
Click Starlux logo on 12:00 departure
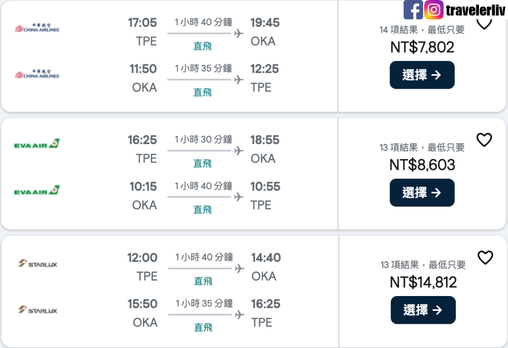coord(38,263)
